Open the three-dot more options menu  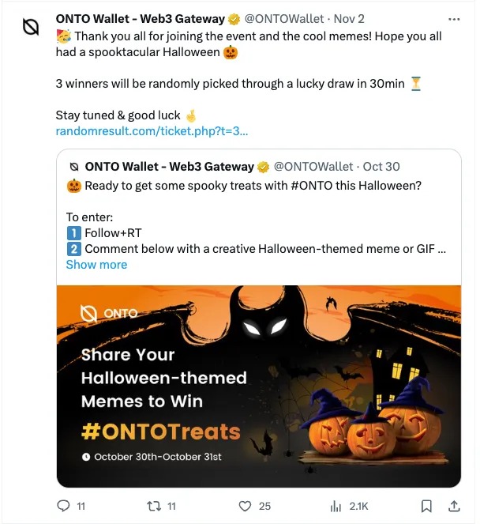[453, 18]
